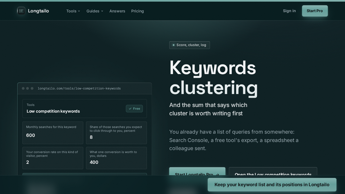Expand the Tools menu
The image size is (345, 194).
(x=73, y=11)
